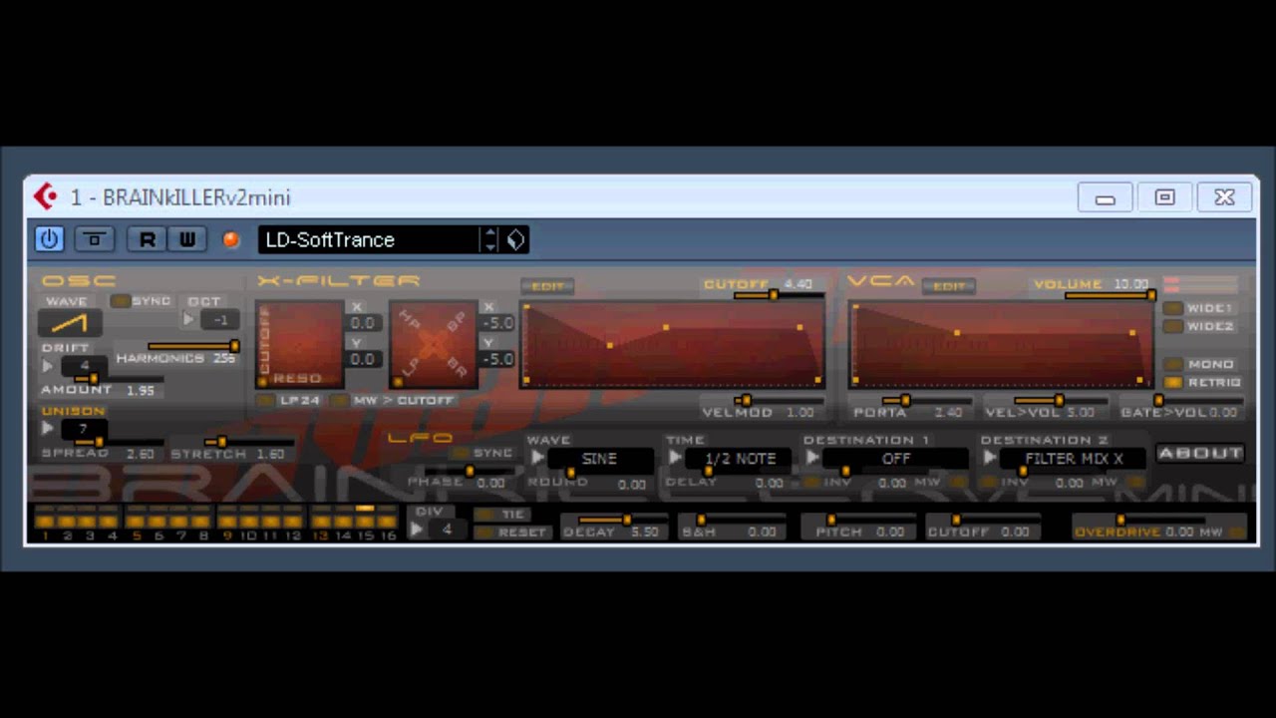This screenshot has height=718, width=1276.
Task: Toggle the sequencer RESET switch
Action: point(484,532)
